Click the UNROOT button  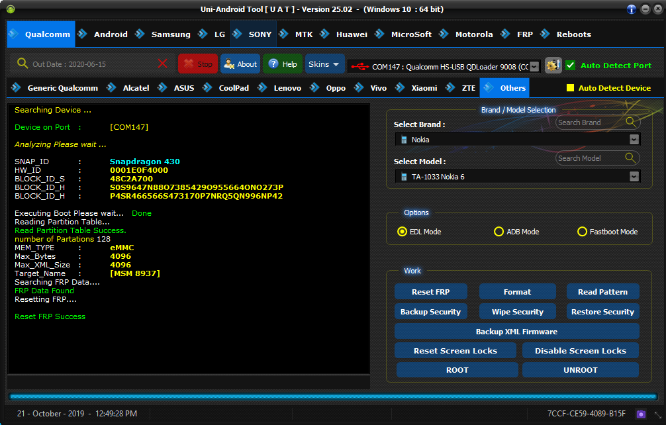[x=581, y=370]
